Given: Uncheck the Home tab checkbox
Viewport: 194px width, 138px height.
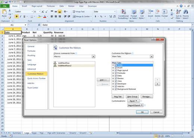Looking at the screenshot, I should pos(116,65).
